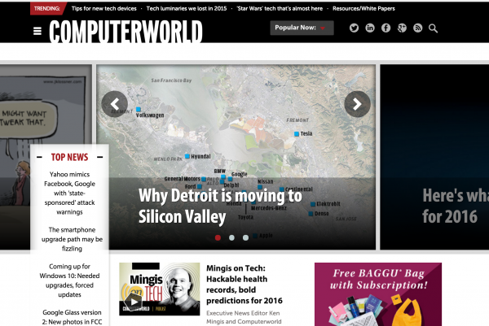Select the second carousel dot

coord(231,237)
